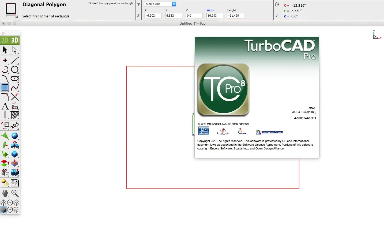The width and height of the screenshot is (384, 244).
Task: Select the Hatch fill tool
Action: point(15,115)
